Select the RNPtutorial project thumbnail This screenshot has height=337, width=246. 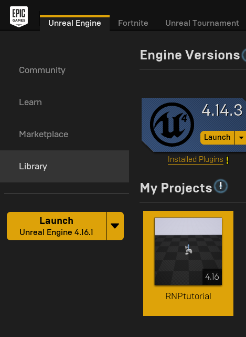point(188,251)
